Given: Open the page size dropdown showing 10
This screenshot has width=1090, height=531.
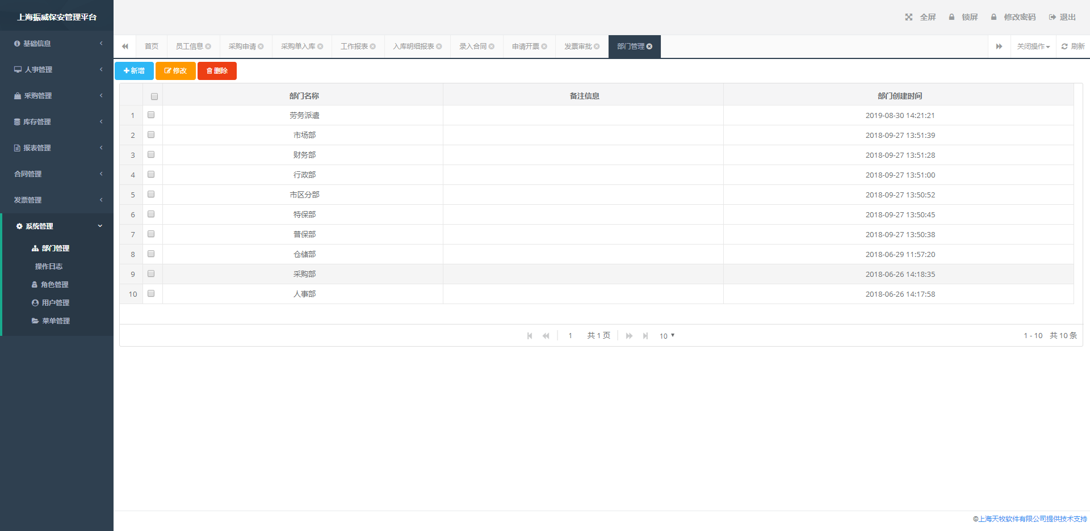Looking at the screenshot, I should pos(667,336).
